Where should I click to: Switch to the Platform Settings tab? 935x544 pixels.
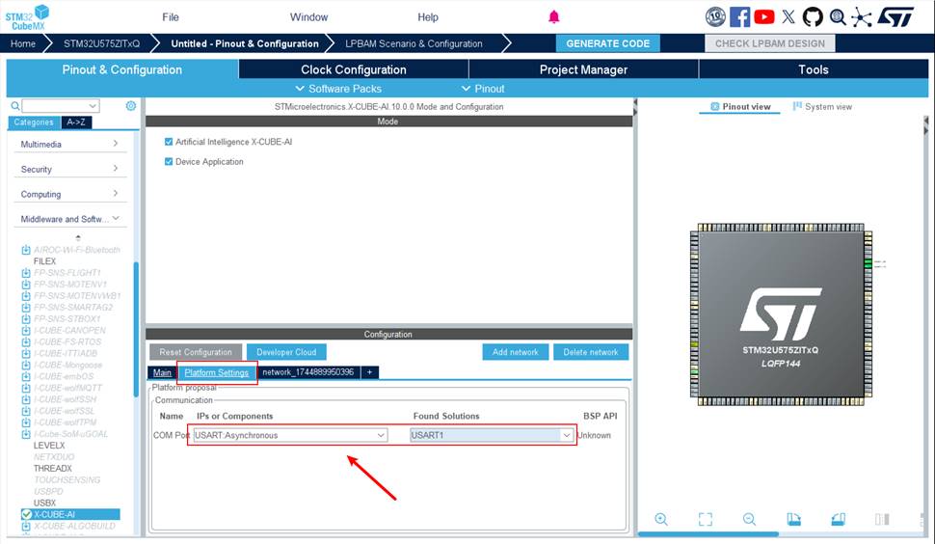(x=217, y=373)
